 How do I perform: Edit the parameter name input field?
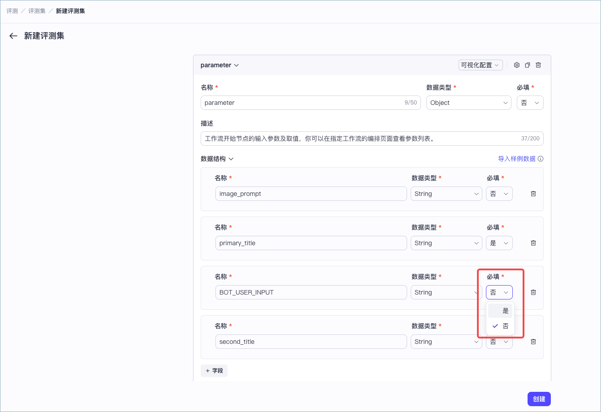click(x=311, y=103)
